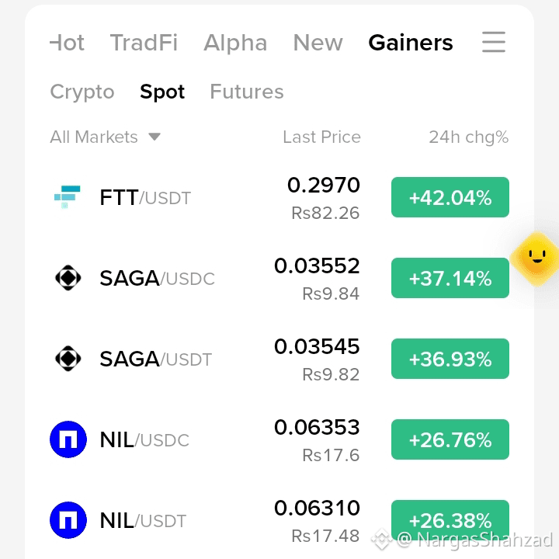Viewport: 559px width, 559px height.
Task: Sort by Last Price column
Action: pyautogui.click(x=321, y=137)
